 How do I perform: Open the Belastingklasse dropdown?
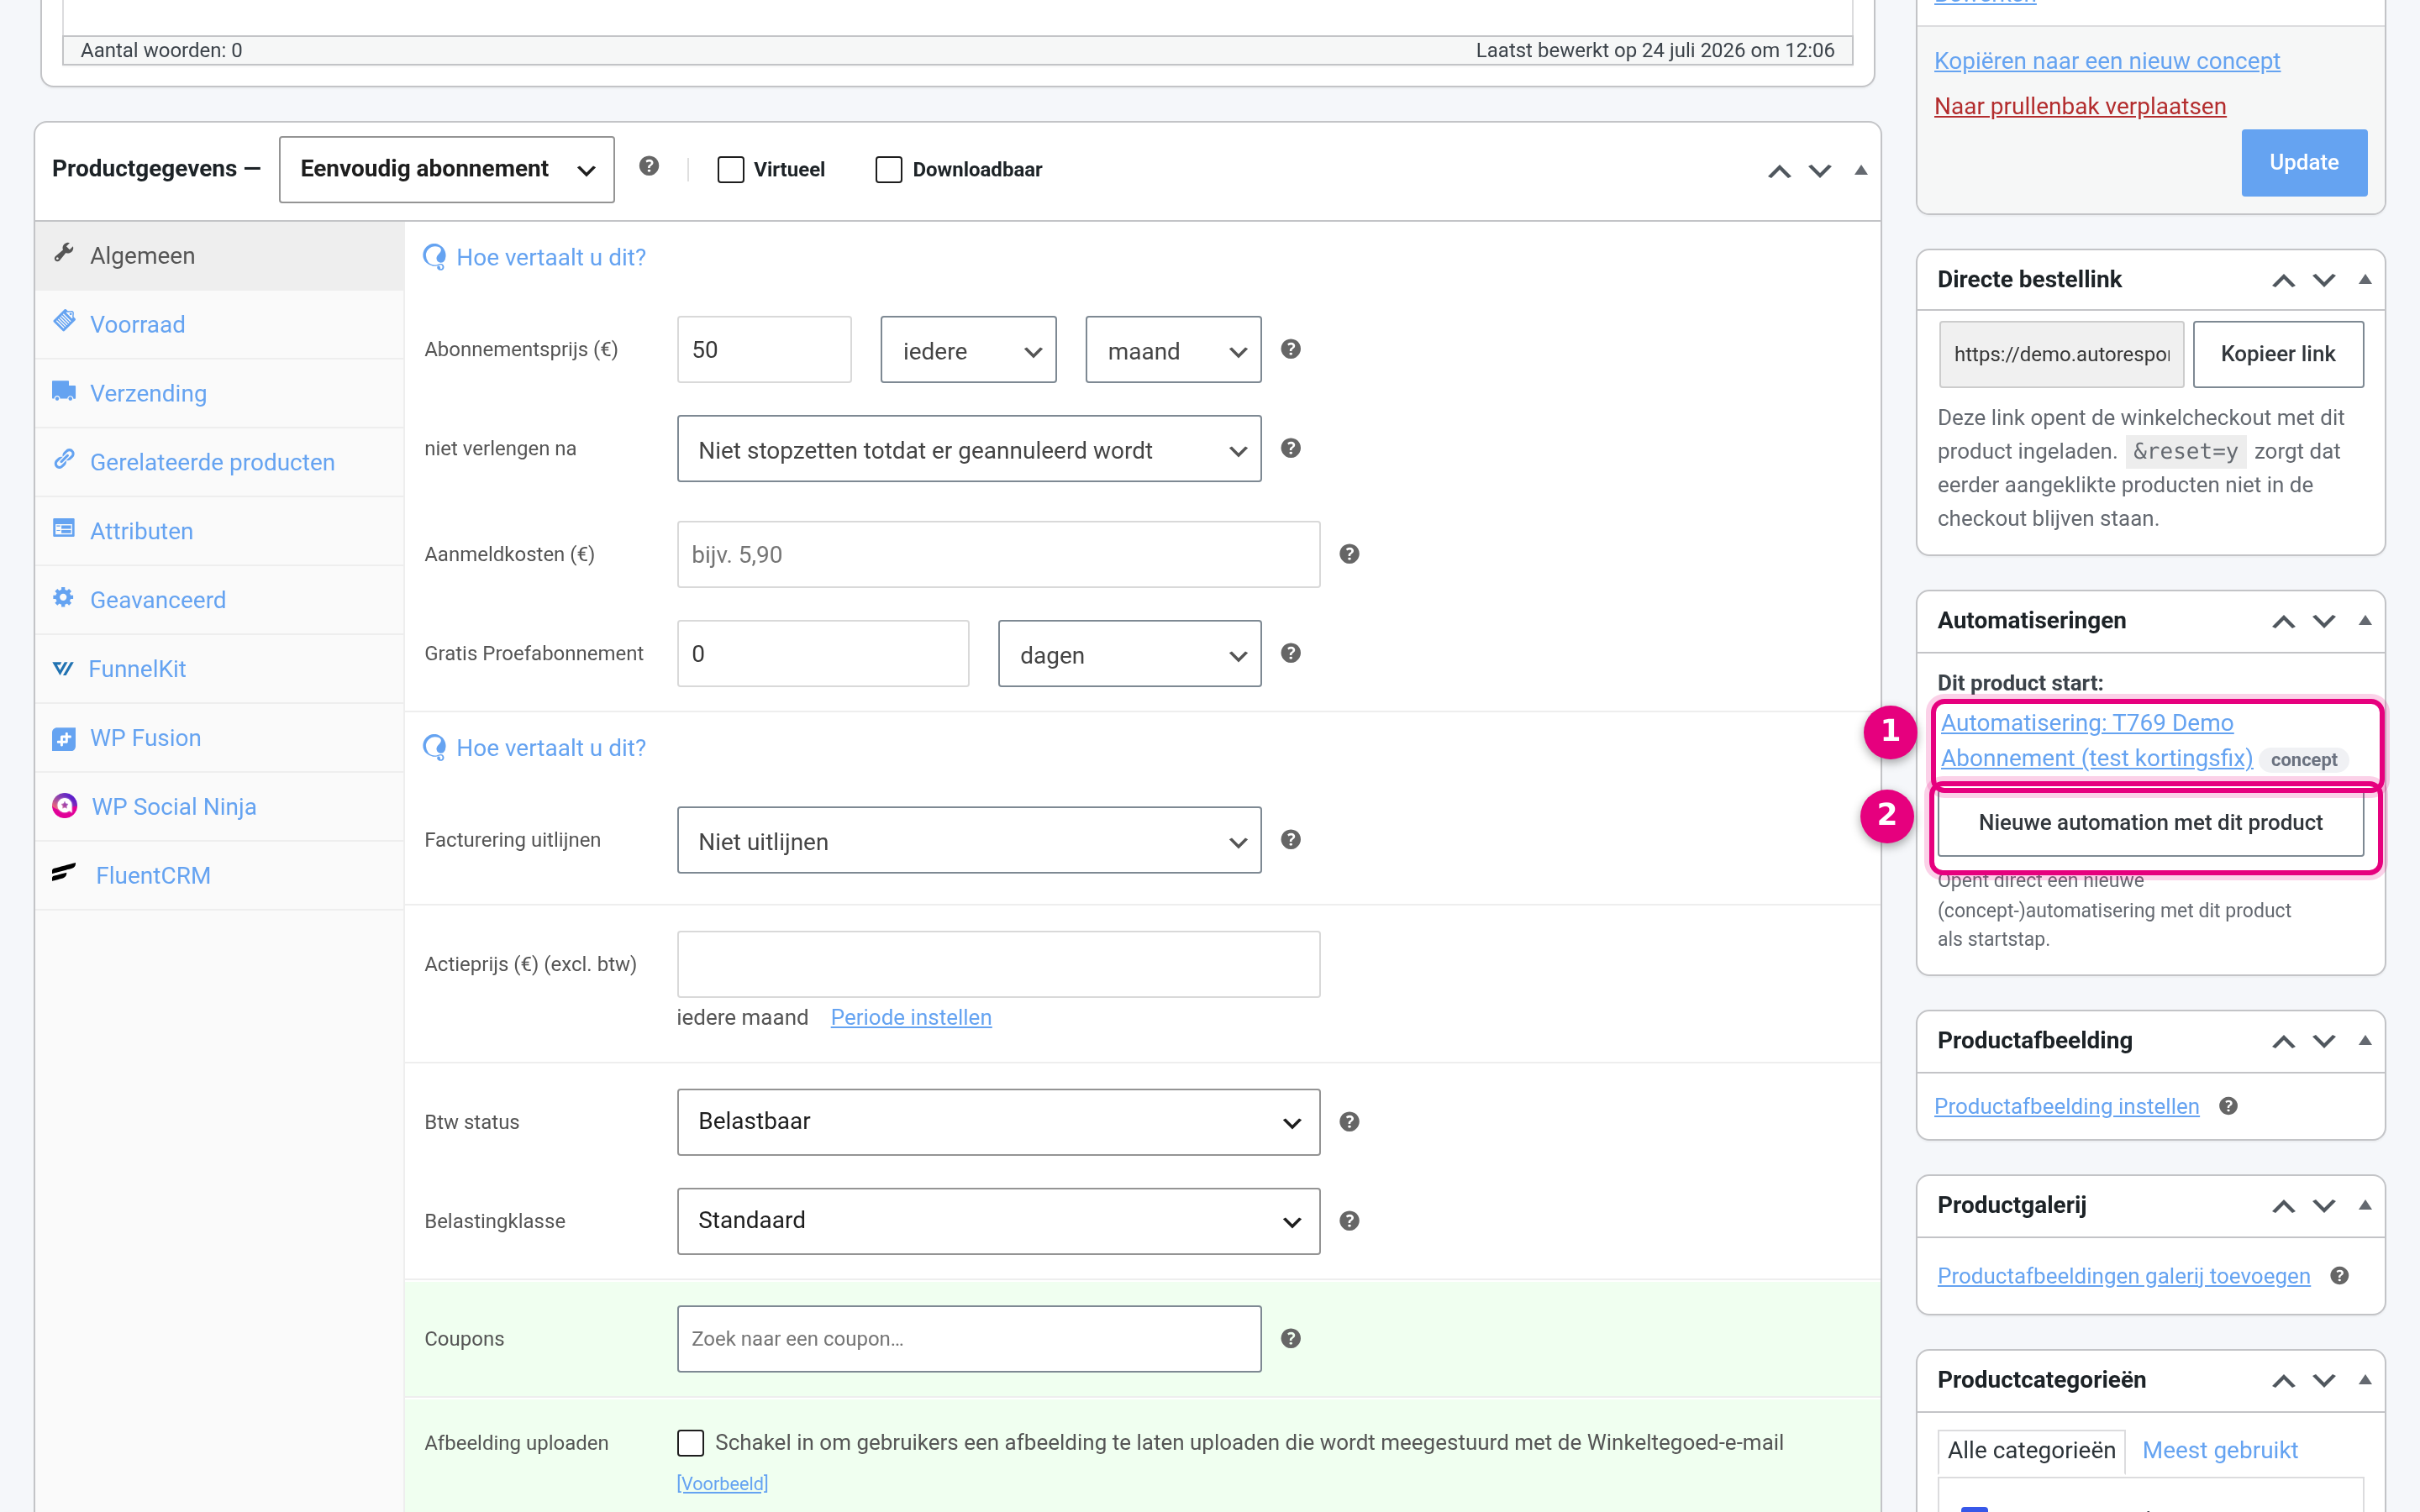tap(998, 1221)
